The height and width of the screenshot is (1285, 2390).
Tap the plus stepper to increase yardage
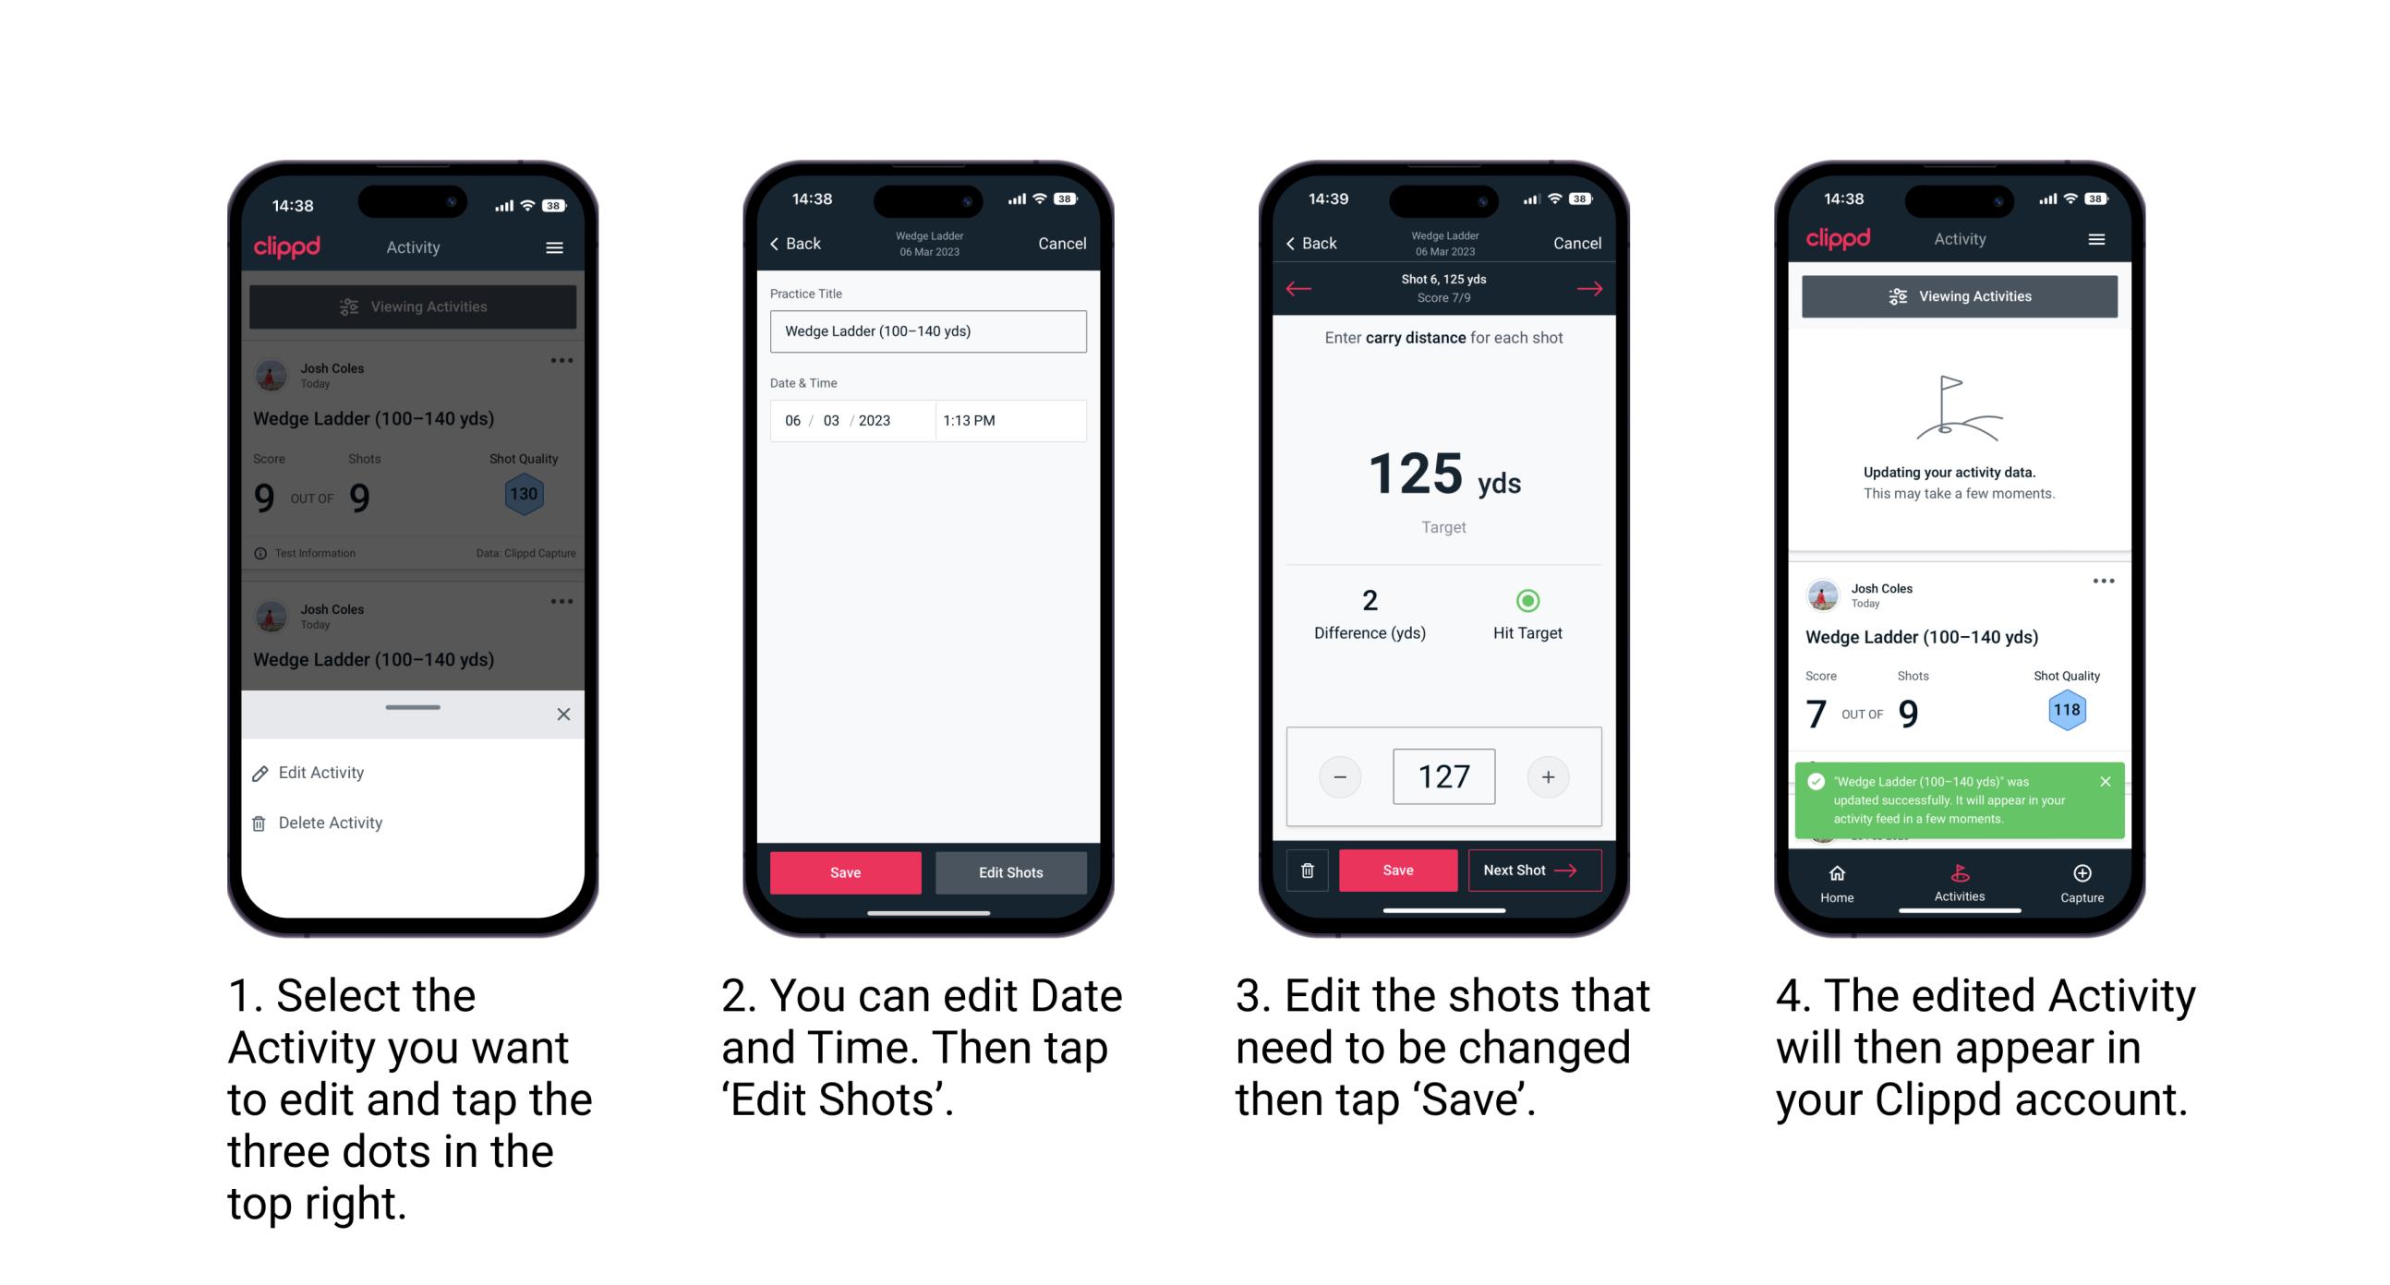(x=1548, y=775)
